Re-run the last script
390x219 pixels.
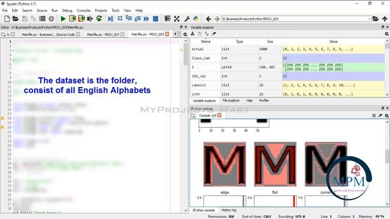pos(99,19)
